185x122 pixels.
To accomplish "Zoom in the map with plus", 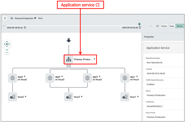I will (x=7, y=50).
